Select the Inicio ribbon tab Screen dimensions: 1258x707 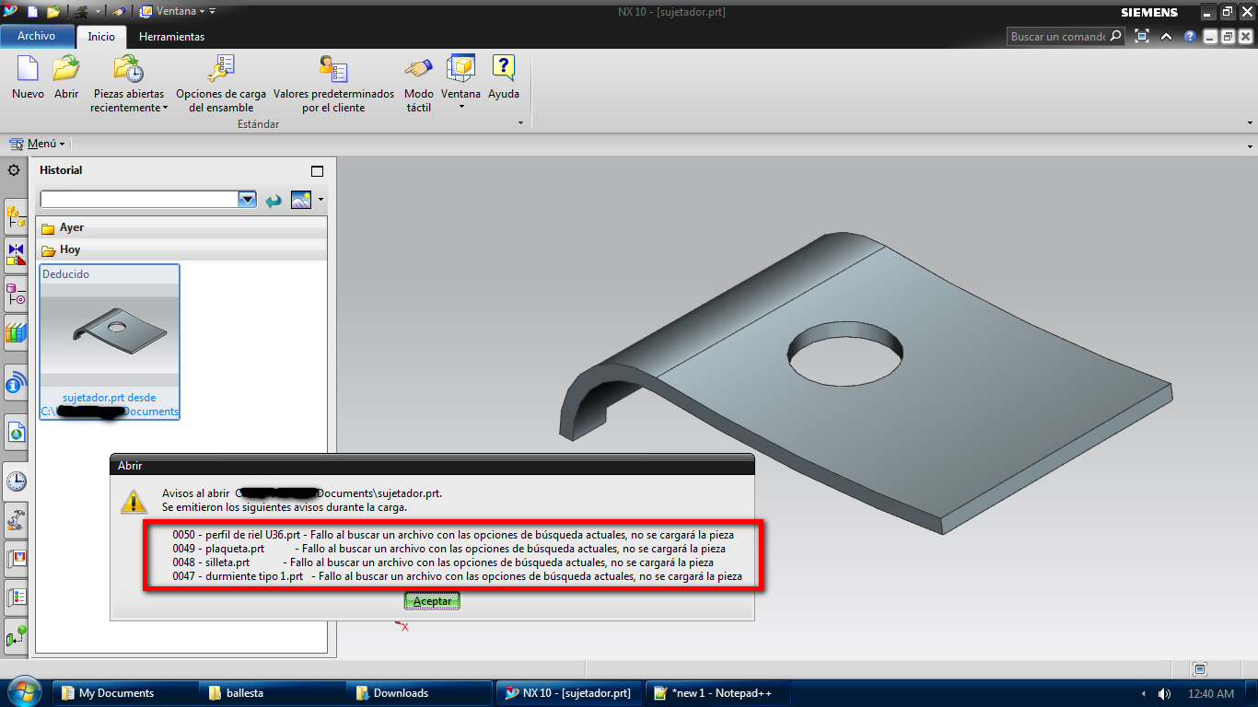click(x=101, y=37)
